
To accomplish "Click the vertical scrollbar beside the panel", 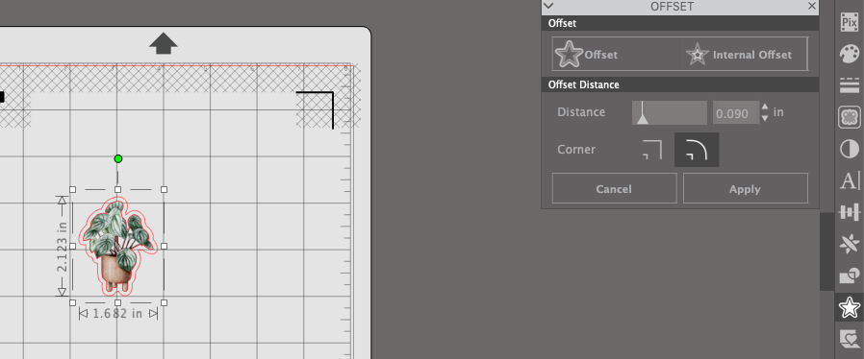I will click(x=826, y=251).
